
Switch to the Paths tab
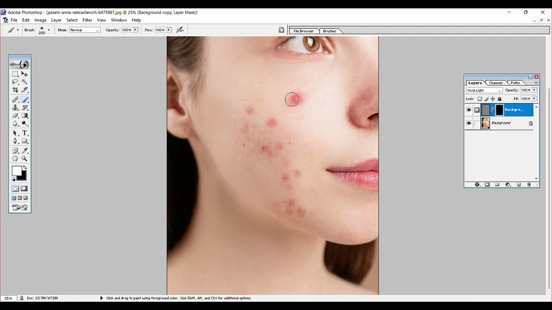515,83
